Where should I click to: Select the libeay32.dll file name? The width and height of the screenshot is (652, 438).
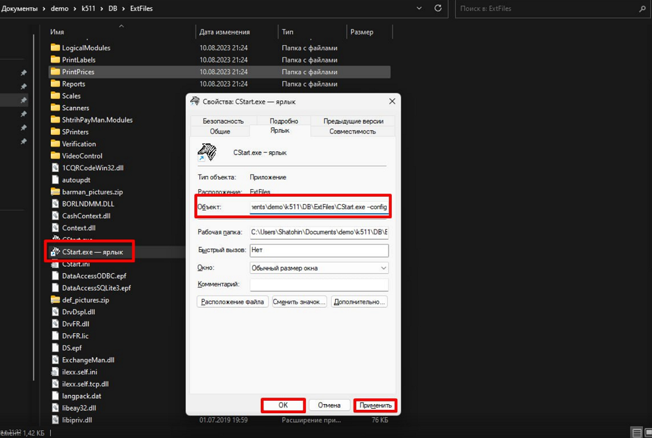[x=79, y=408]
